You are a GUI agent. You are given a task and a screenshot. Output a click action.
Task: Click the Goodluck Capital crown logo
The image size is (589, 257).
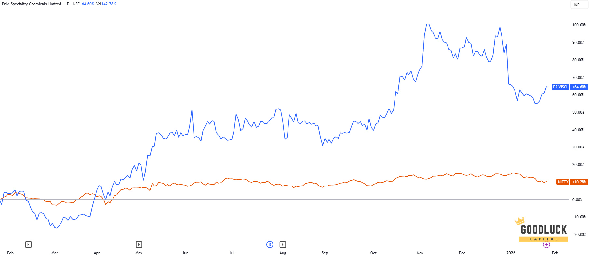543,229
